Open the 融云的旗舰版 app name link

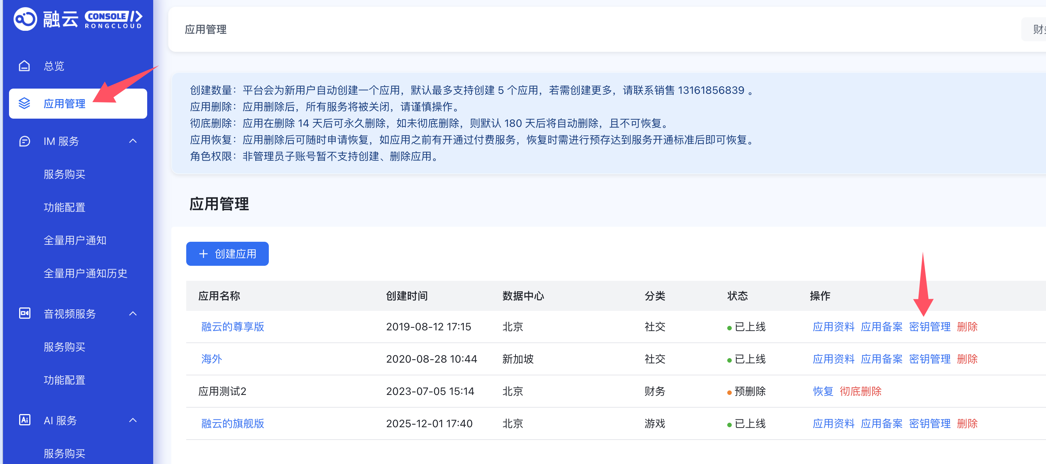pyautogui.click(x=232, y=423)
